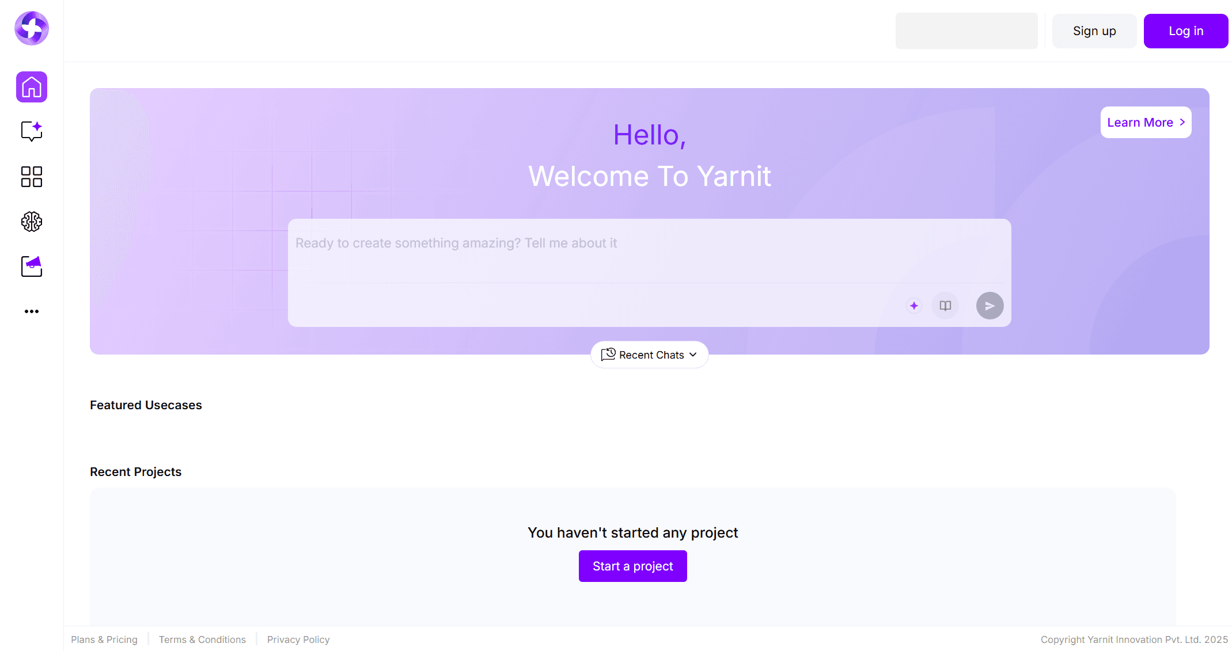1232x651 pixels.
Task: Open the book library icon in prompt box
Action: [945, 306]
